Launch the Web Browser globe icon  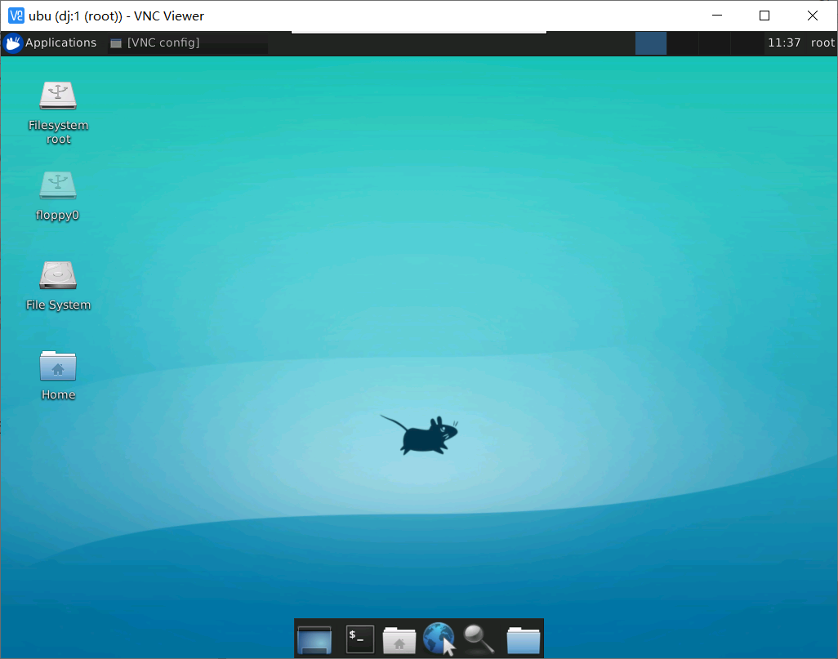439,639
